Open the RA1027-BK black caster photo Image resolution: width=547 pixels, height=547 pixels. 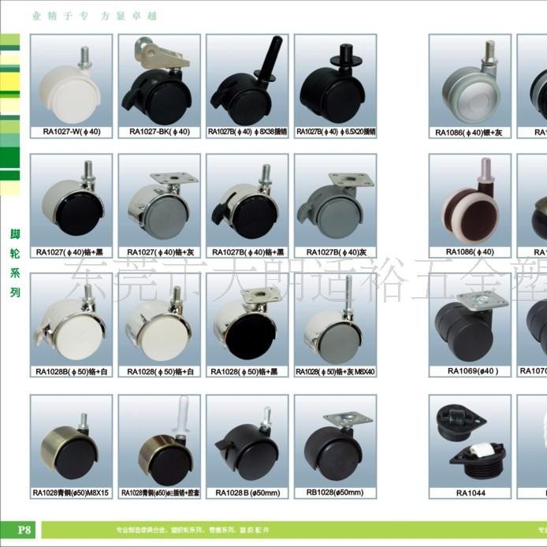click(x=159, y=81)
